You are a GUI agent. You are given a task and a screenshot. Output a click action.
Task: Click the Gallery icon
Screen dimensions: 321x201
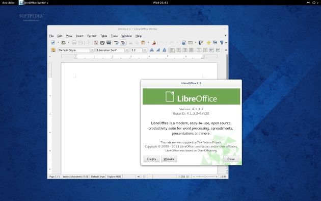[x=215, y=43]
